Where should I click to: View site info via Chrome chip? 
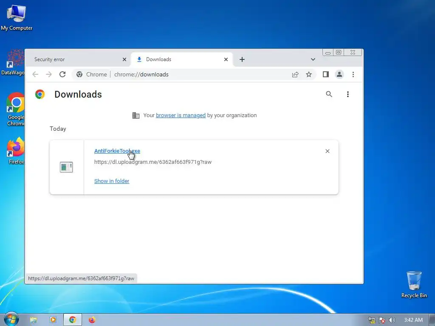pos(92,74)
